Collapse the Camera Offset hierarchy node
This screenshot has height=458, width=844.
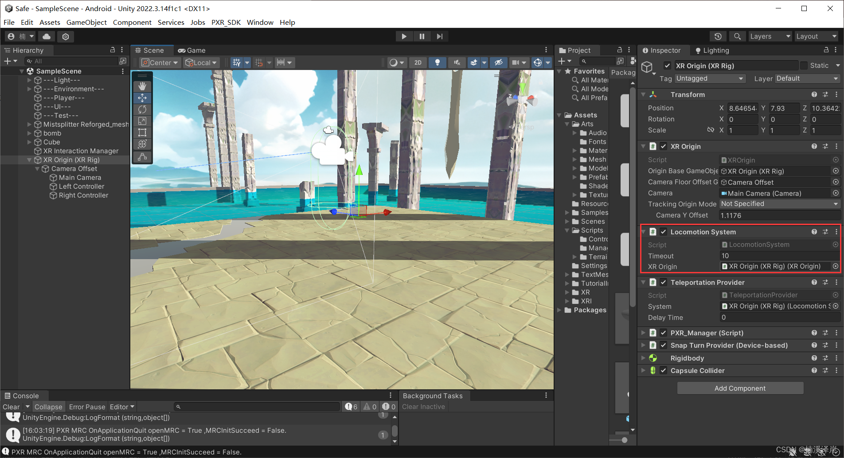37,169
